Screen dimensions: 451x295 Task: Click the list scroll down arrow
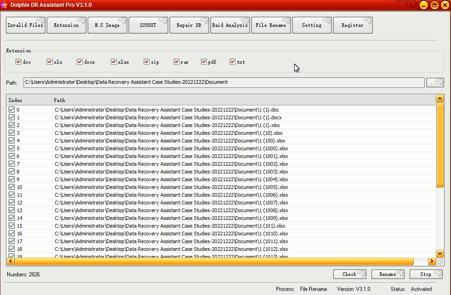[440, 254]
